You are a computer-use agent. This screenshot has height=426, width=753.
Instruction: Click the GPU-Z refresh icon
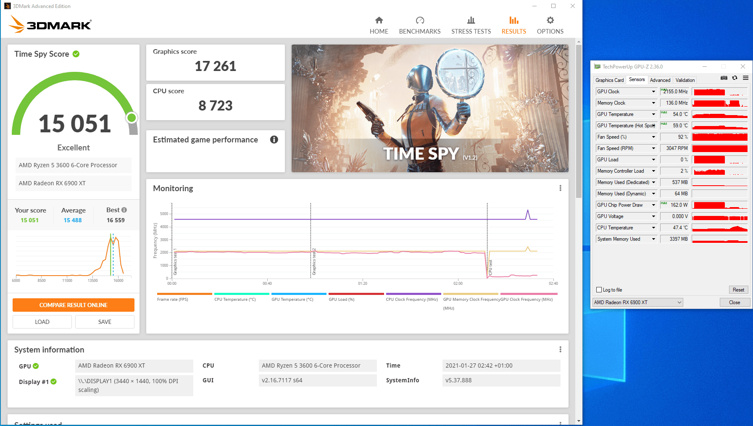(x=735, y=78)
